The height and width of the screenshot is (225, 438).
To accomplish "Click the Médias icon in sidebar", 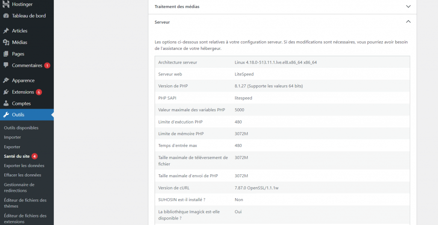I will 6,42.
